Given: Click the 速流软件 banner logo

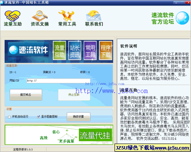Looking at the screenshot, I should [29, 50].
